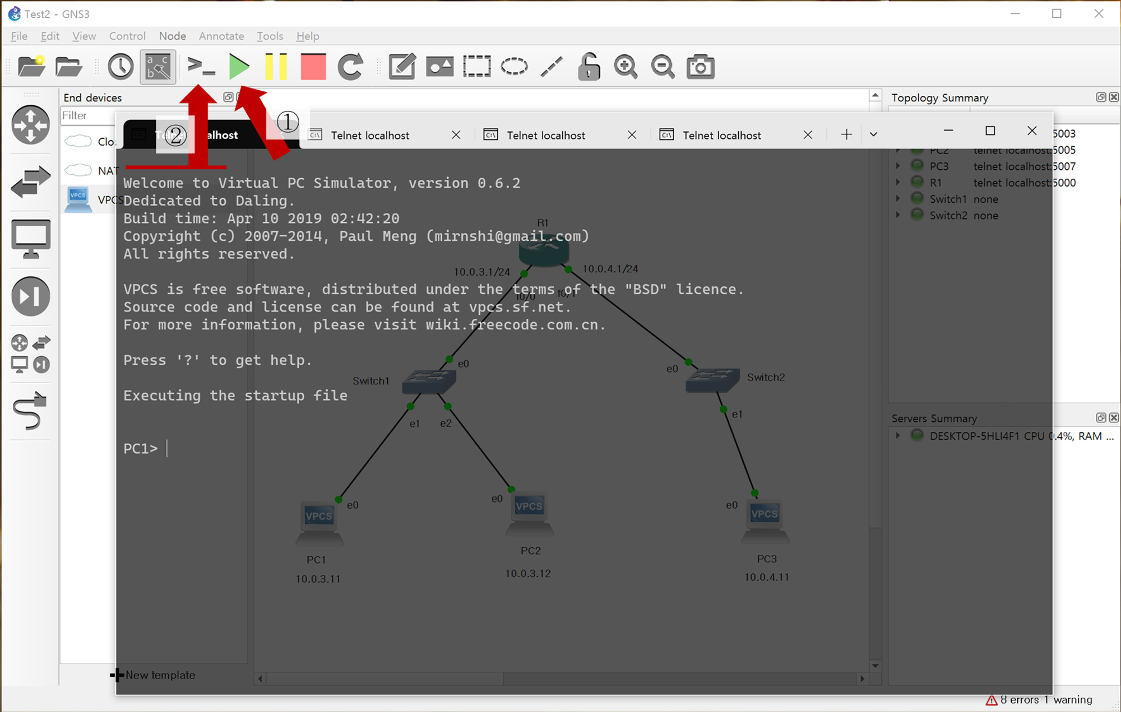Image resolution: width=1121 pixels, height=712 pixels.
Task: Select the Draw rectangle tool
Action: click(x=477, y=67)
